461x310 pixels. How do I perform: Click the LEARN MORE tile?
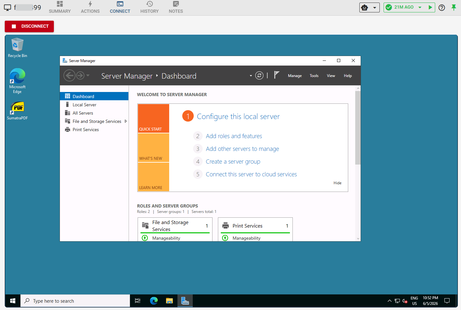154,177
